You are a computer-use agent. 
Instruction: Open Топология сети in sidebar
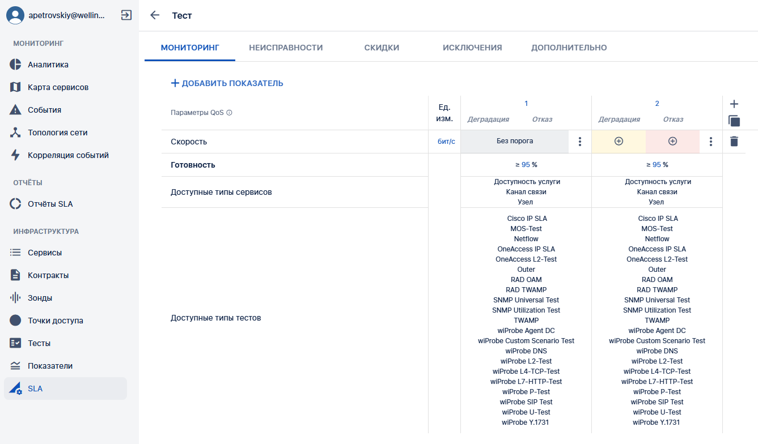point(65,133)
